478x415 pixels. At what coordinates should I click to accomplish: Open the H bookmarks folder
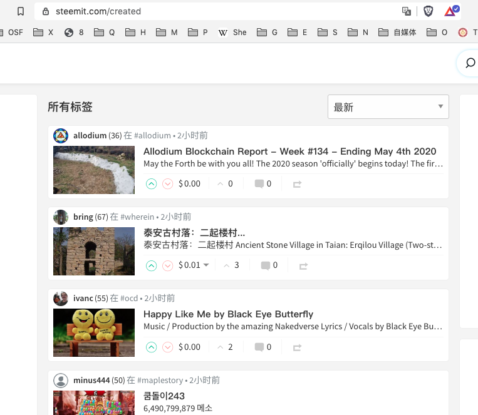[135, 33]
